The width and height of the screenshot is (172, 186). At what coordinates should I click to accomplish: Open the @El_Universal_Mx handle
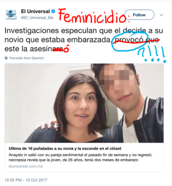[37, 18]
